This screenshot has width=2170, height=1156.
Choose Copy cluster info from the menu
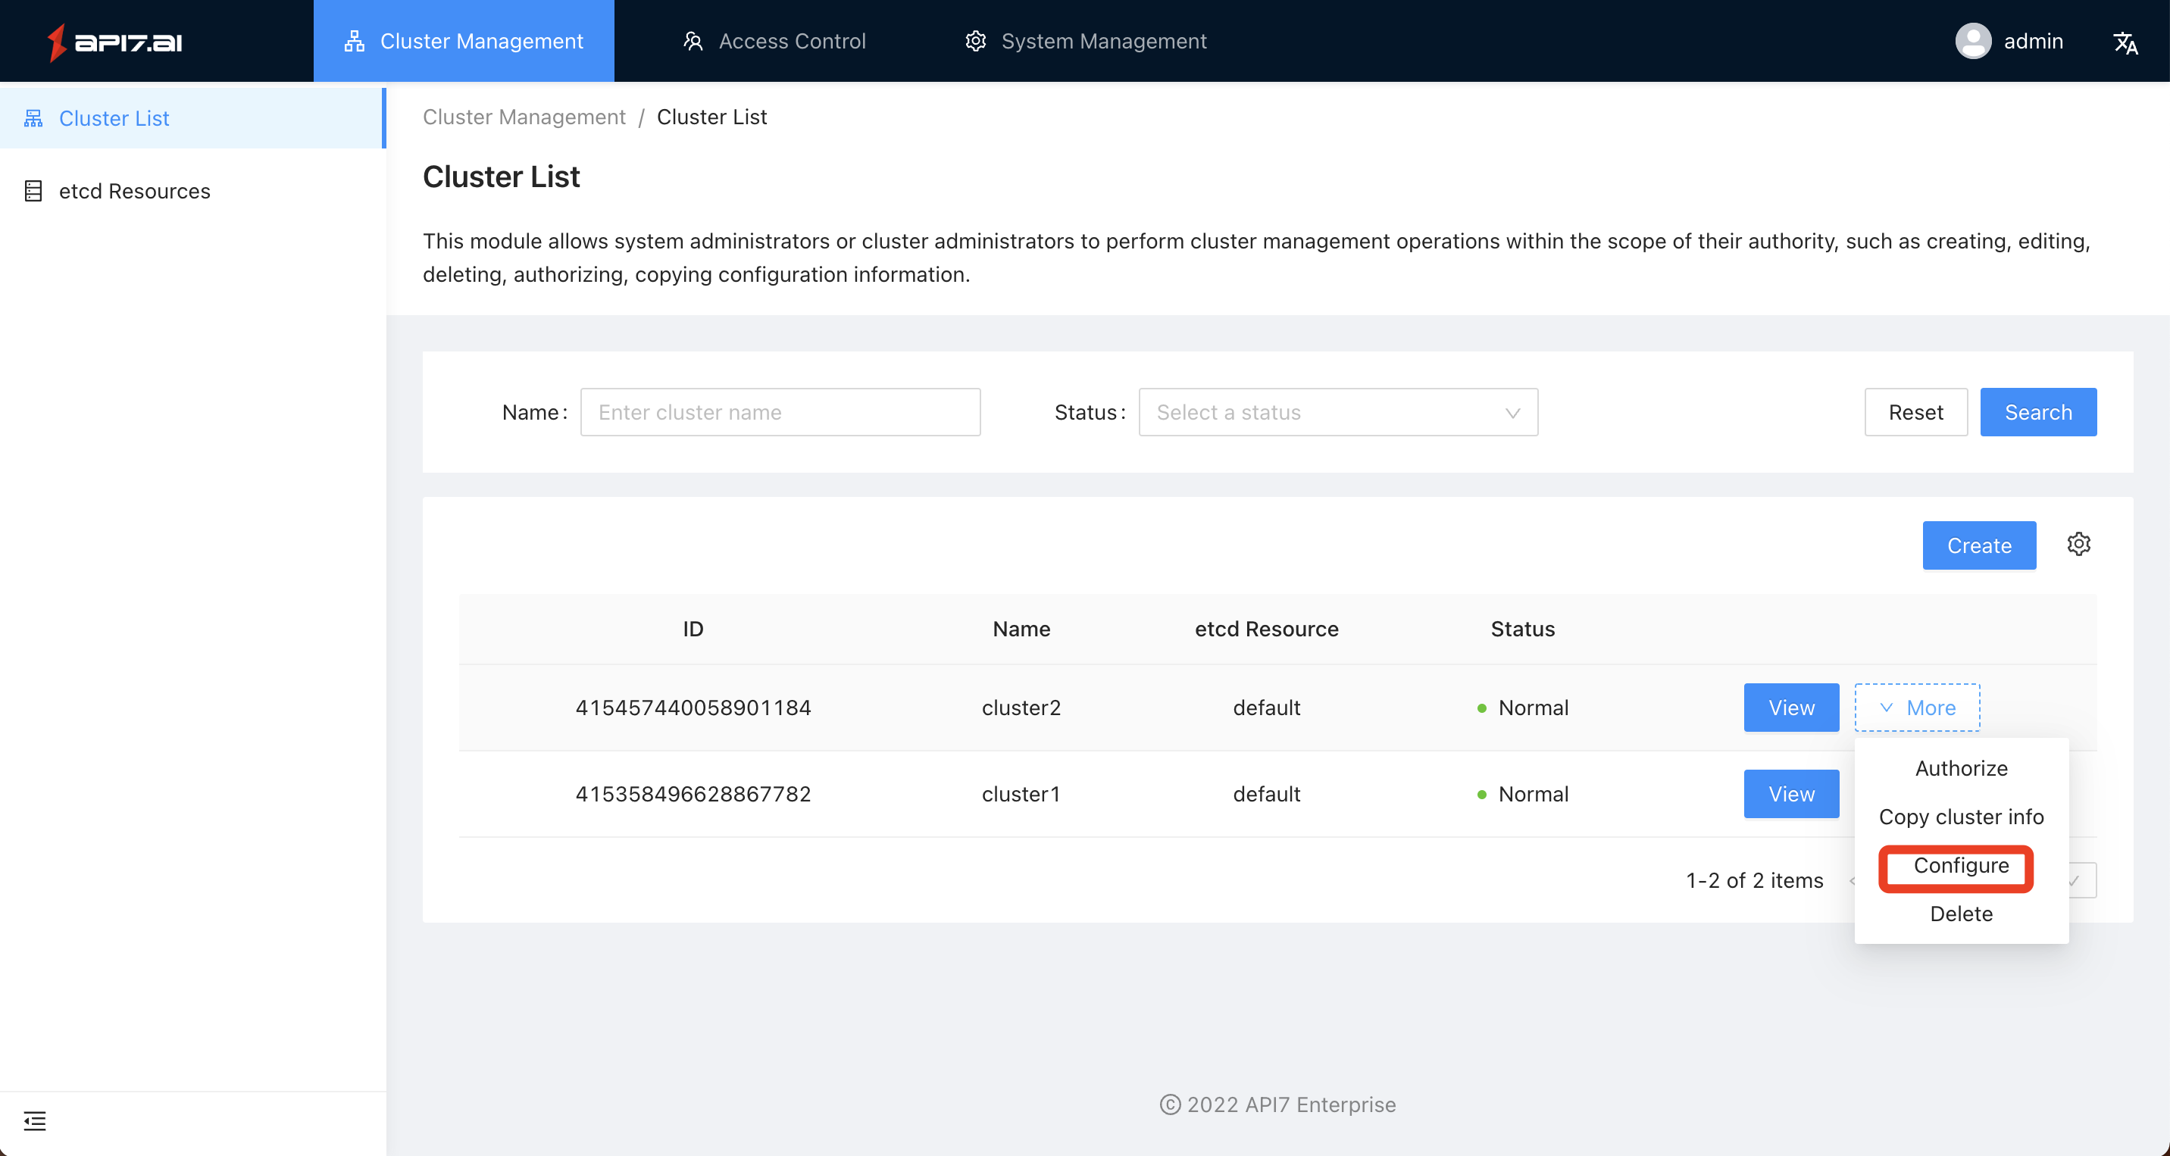click(1961, 817)
